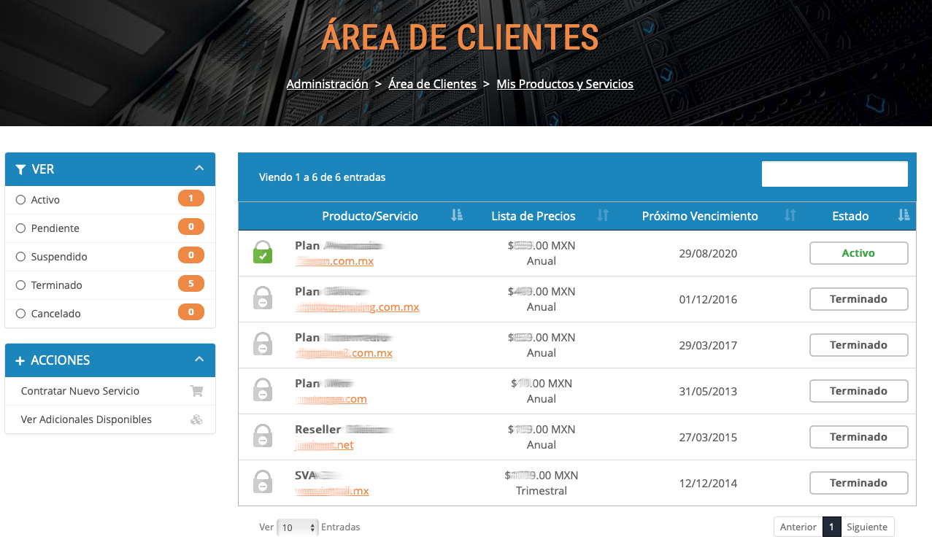Click the table search input field
Viewport: 932px width, 542px height.
[x=834, y=174]
